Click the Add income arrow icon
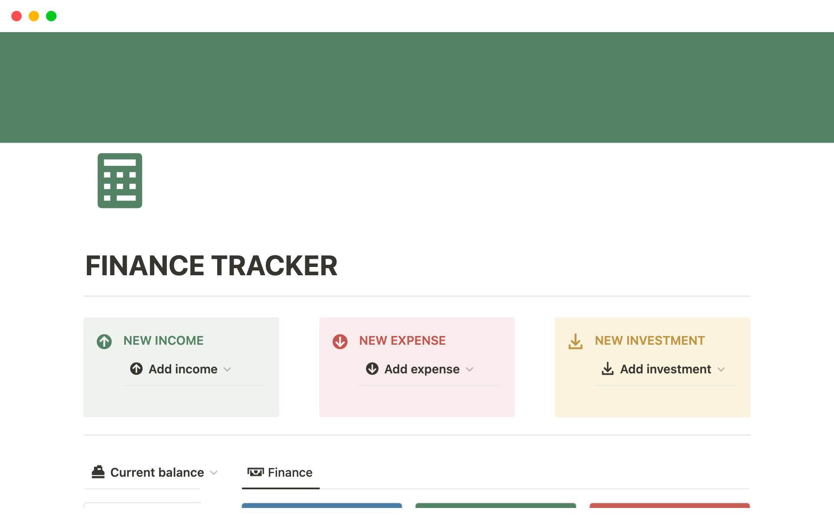The width and height of the screenshot is (834, 521). [x=137, y=369]
